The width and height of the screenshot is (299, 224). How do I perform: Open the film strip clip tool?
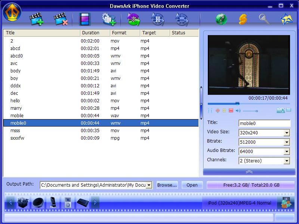pyautogui.click(x=85, y=19)
